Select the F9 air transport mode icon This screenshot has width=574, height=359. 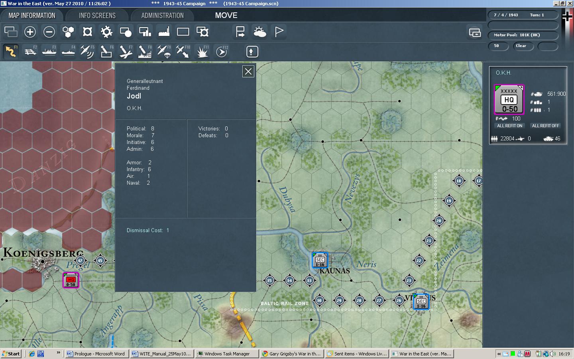click(x=164, y=51)
